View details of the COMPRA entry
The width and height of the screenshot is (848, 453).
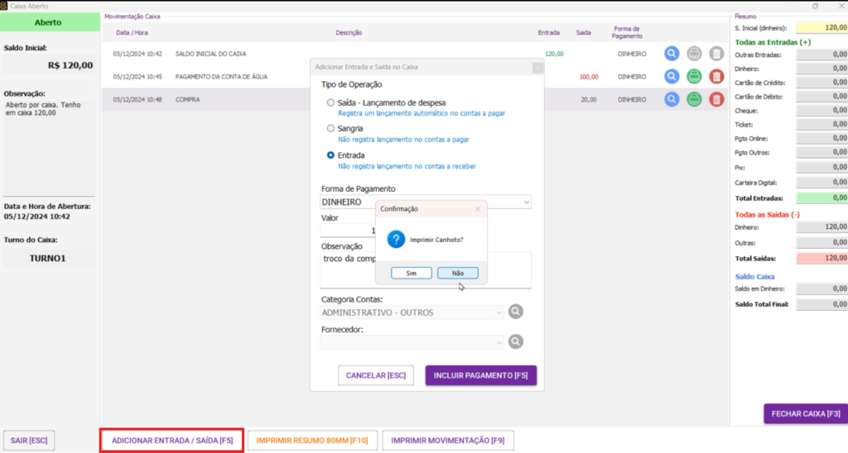point(672,99)
